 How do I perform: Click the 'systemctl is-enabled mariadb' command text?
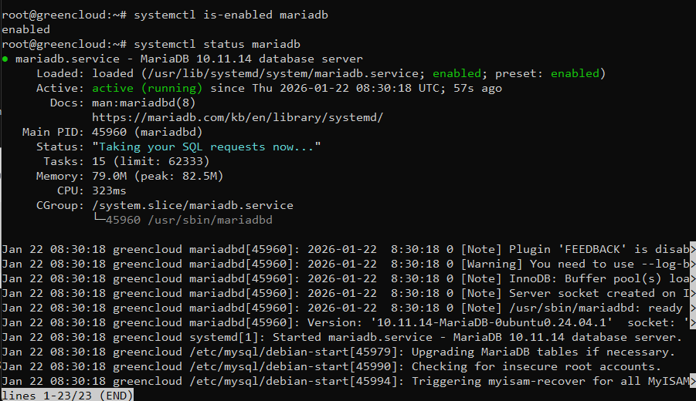[x=231, y=15]
